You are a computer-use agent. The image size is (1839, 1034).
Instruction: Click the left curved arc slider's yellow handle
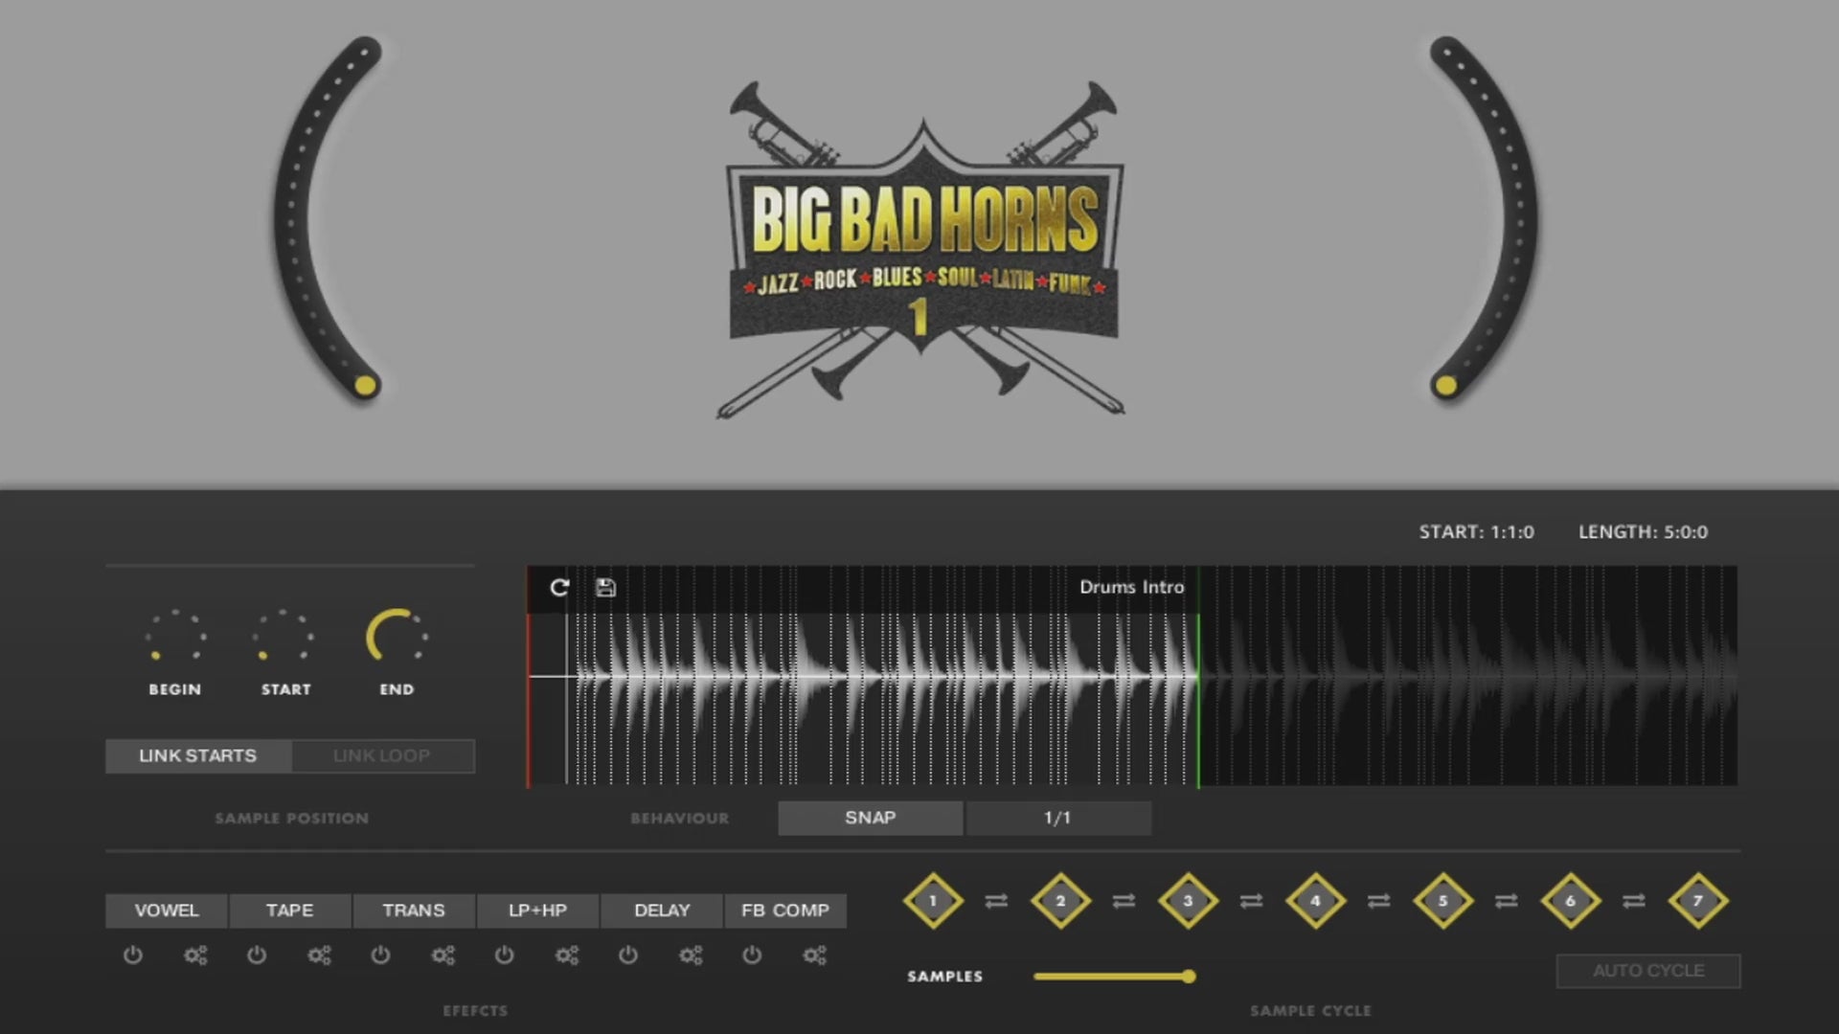pyautogui.click(x=365, y=386)
